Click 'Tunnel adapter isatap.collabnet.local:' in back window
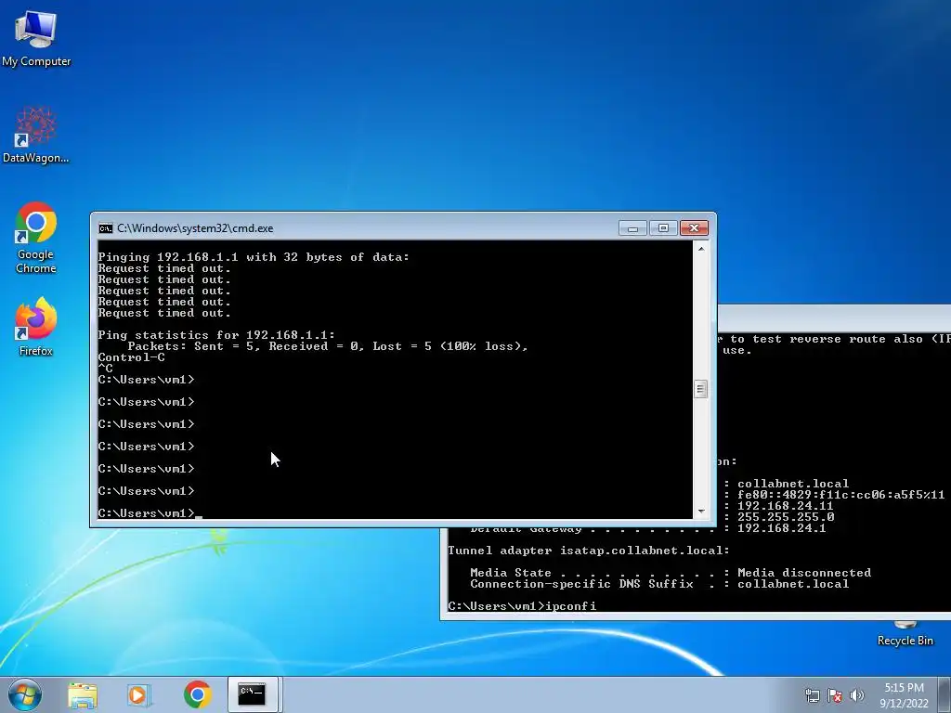951x713 pixels. coord(589,551)
